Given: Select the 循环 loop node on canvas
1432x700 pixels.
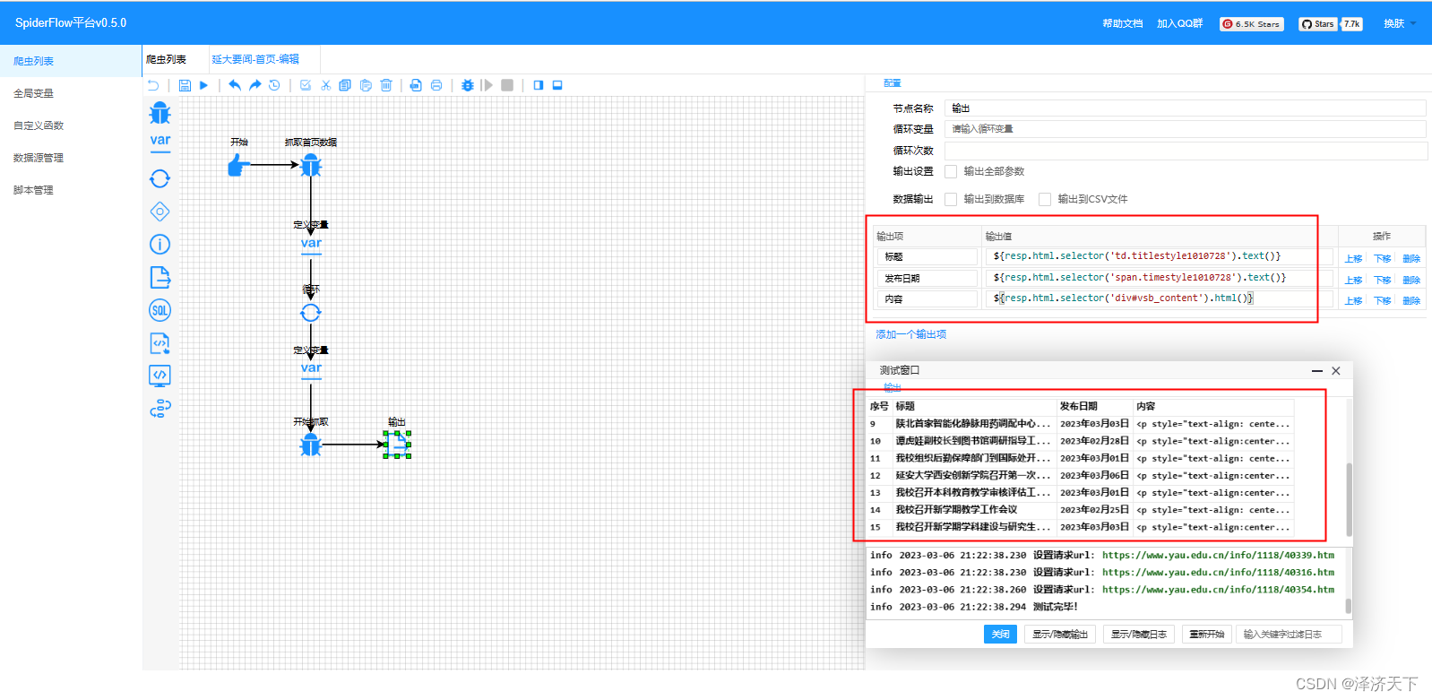Looking at the screenshot, I should pos(311,313).
